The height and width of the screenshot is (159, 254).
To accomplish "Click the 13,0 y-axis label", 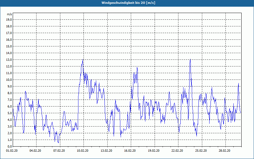I will tap(9, 59).
